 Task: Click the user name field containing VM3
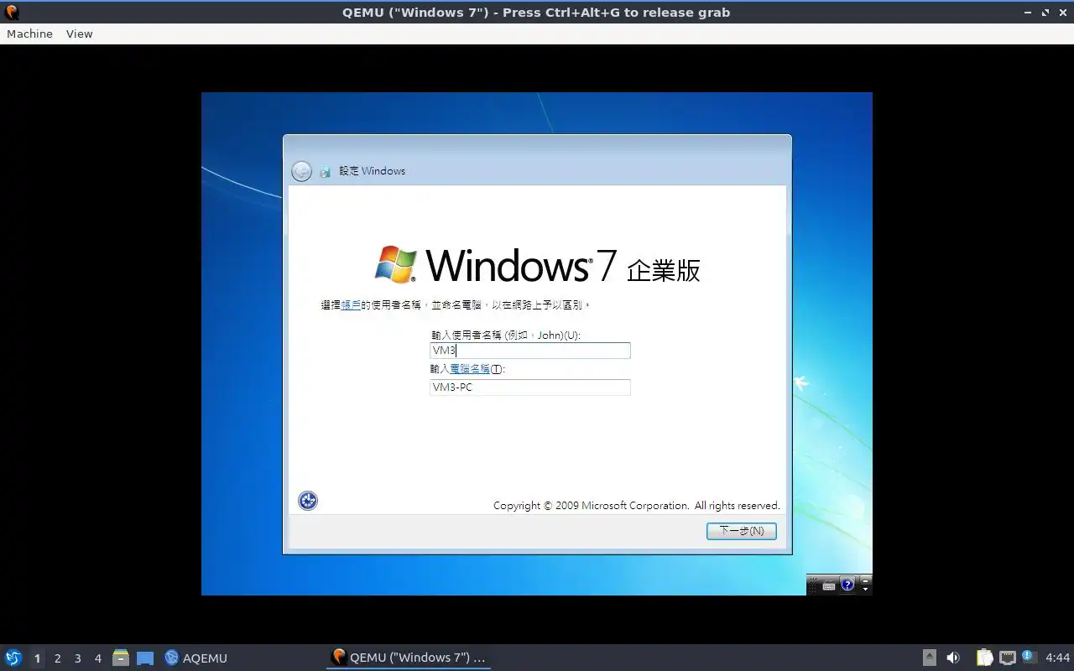point(529,351)
